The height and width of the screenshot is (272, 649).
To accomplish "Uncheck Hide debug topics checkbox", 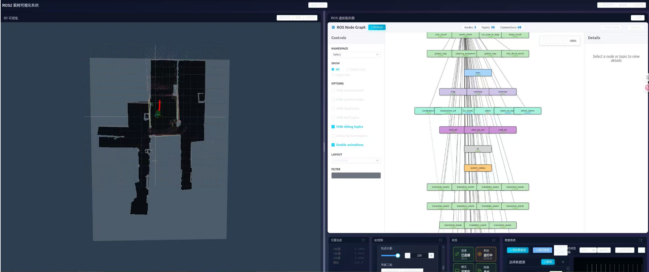I will pyautogui.click(x=333, y=127).
